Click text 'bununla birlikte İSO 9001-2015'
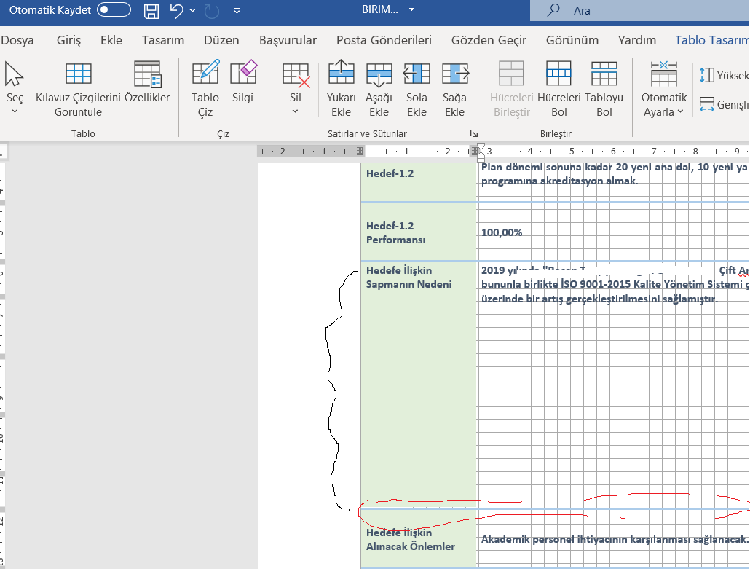 (556, 284)
